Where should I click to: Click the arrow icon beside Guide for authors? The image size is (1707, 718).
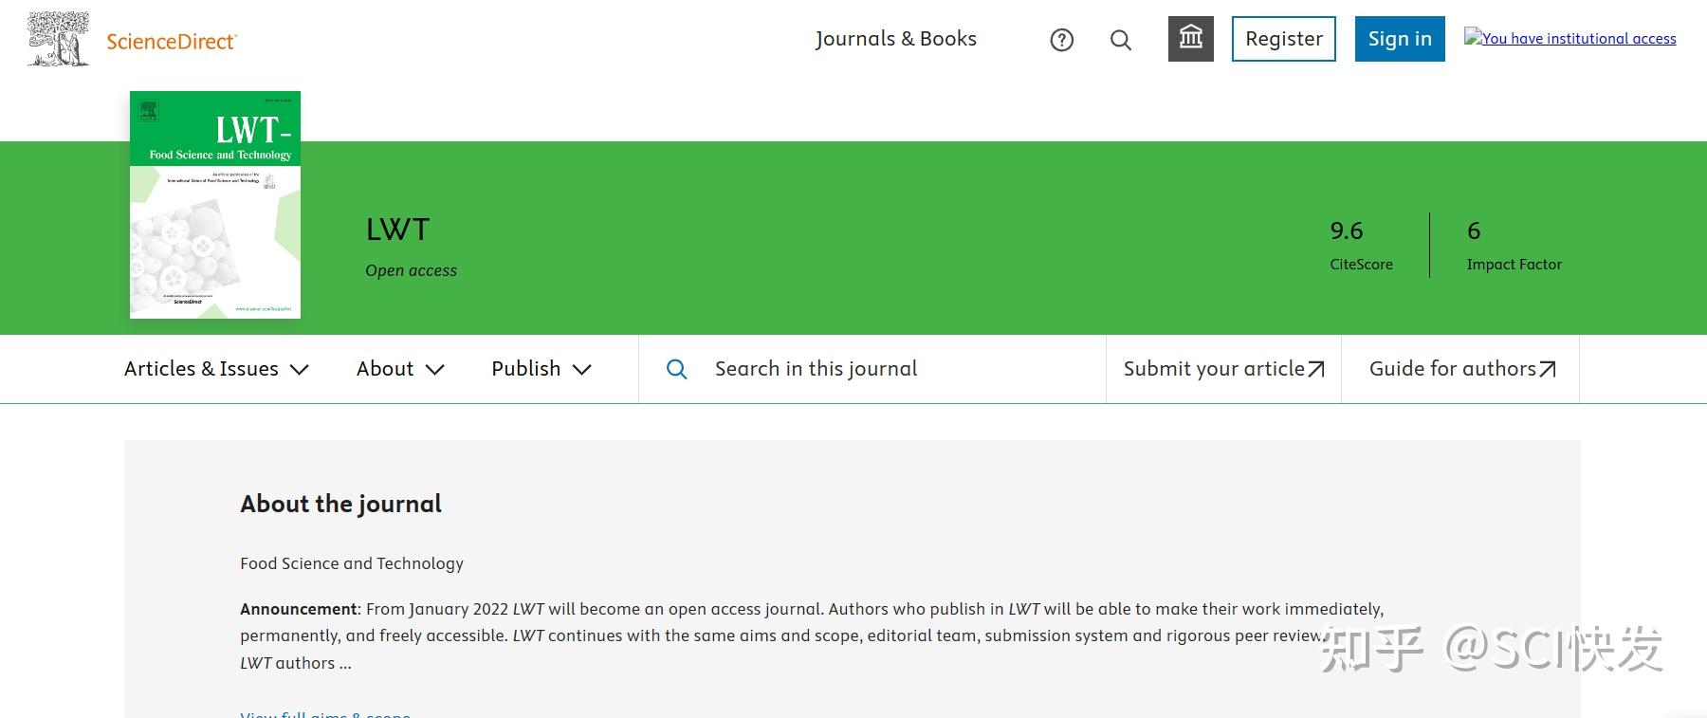click(x=1548, y=369)
